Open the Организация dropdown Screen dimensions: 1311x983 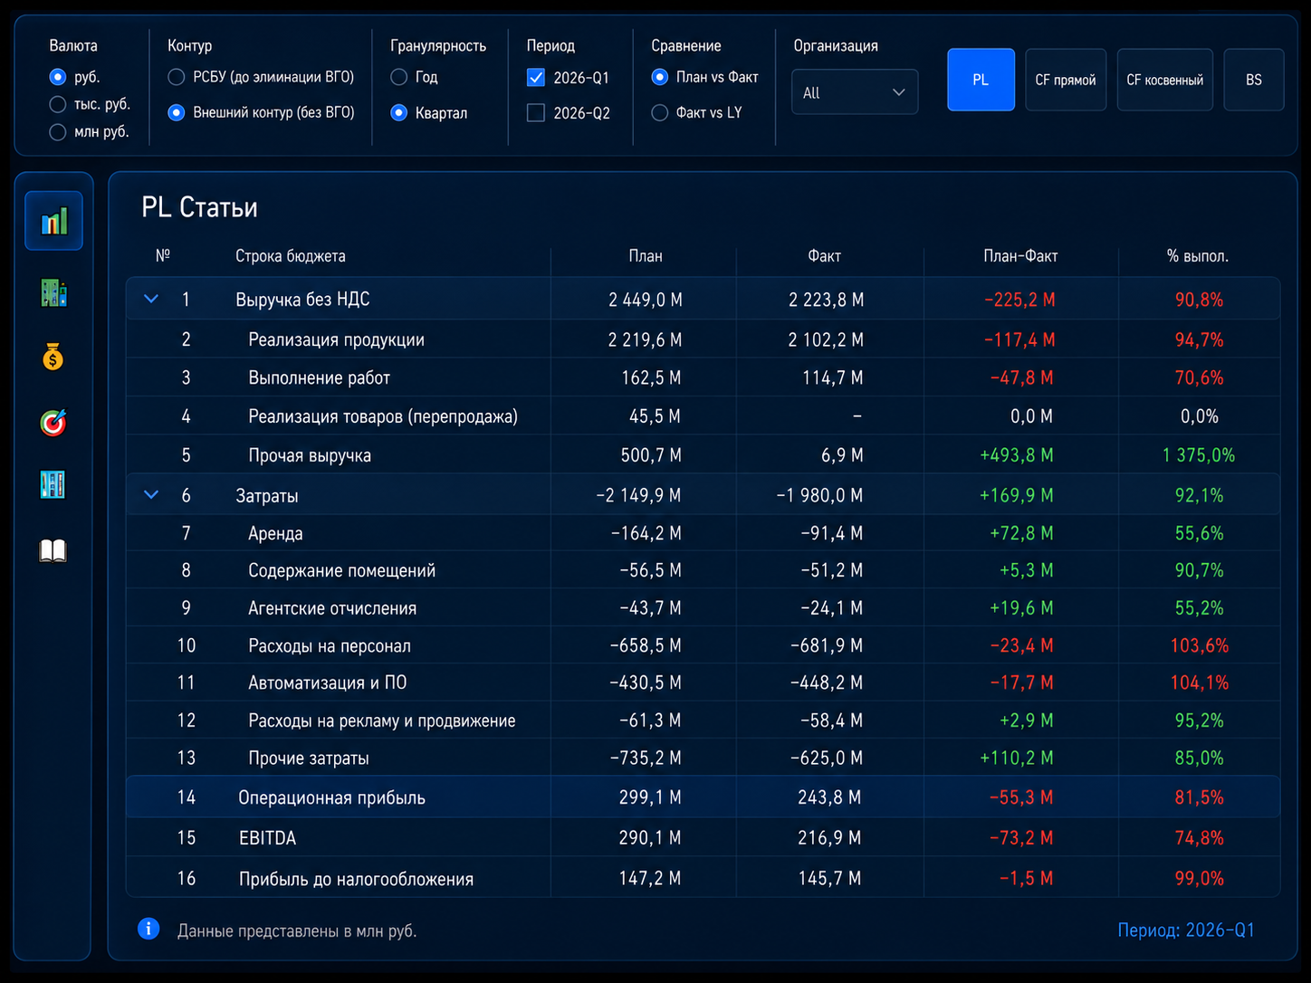click(x=855, y=92)
